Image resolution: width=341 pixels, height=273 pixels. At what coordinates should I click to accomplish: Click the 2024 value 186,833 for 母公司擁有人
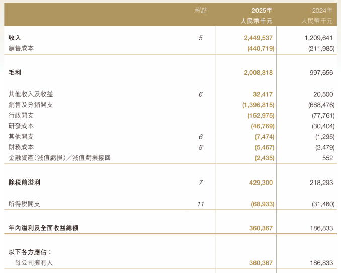pyautogui.click(x=321, y=263)
